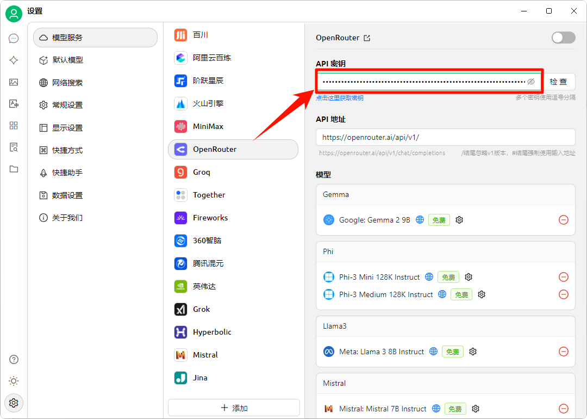
Task: Open settings gear for Google: Gemma 2 9B
Action: (459, 220)
